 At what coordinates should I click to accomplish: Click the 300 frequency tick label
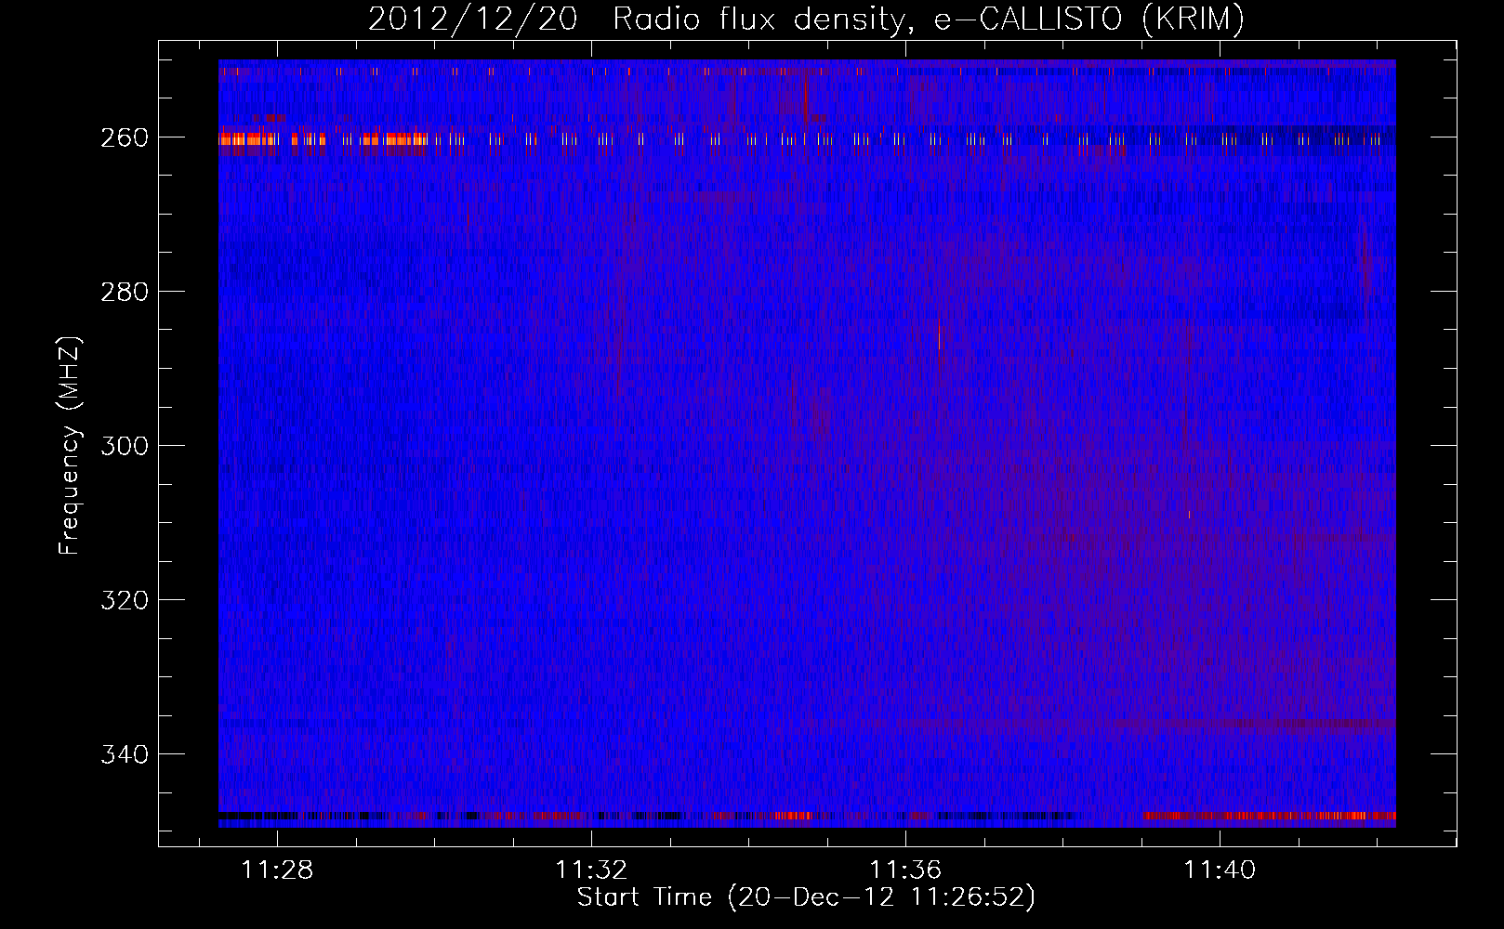click(125, 446)
